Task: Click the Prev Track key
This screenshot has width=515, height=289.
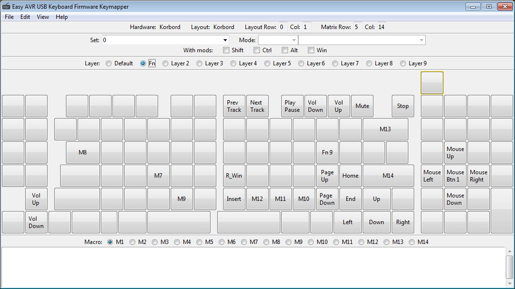Action: pos(234,106)
